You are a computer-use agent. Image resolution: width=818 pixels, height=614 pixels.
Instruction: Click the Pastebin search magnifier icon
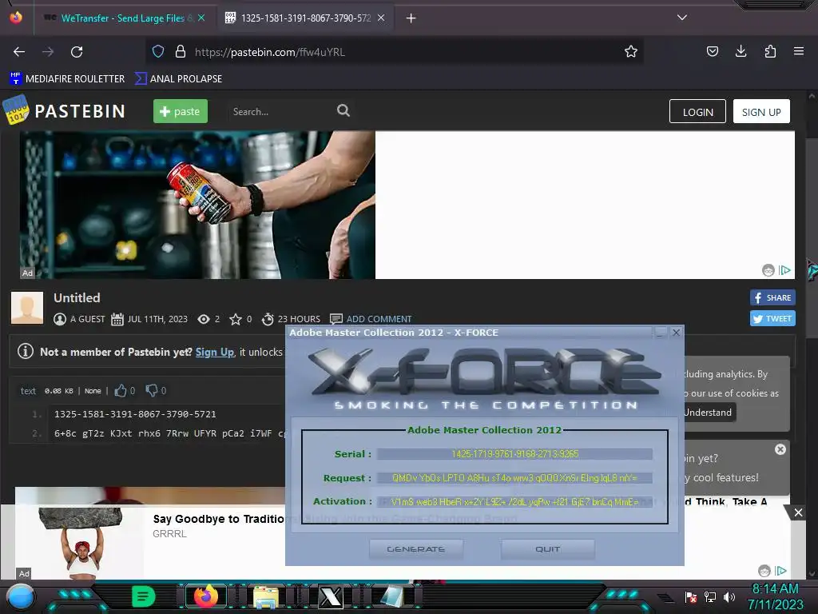point(343,110)
